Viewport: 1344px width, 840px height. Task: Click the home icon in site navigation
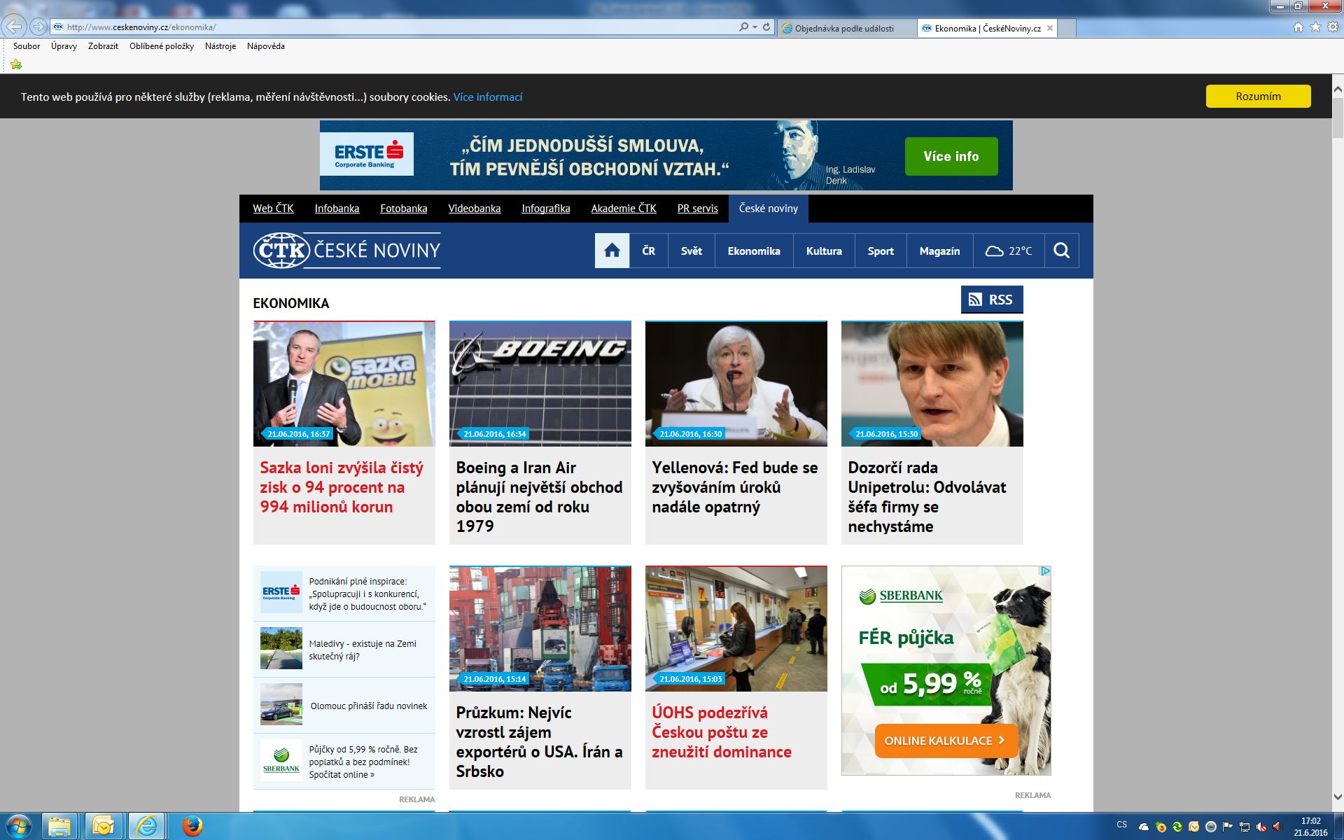612,251
